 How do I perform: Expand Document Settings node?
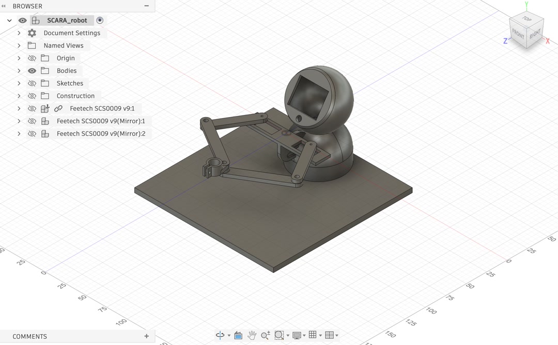[19, 33]
